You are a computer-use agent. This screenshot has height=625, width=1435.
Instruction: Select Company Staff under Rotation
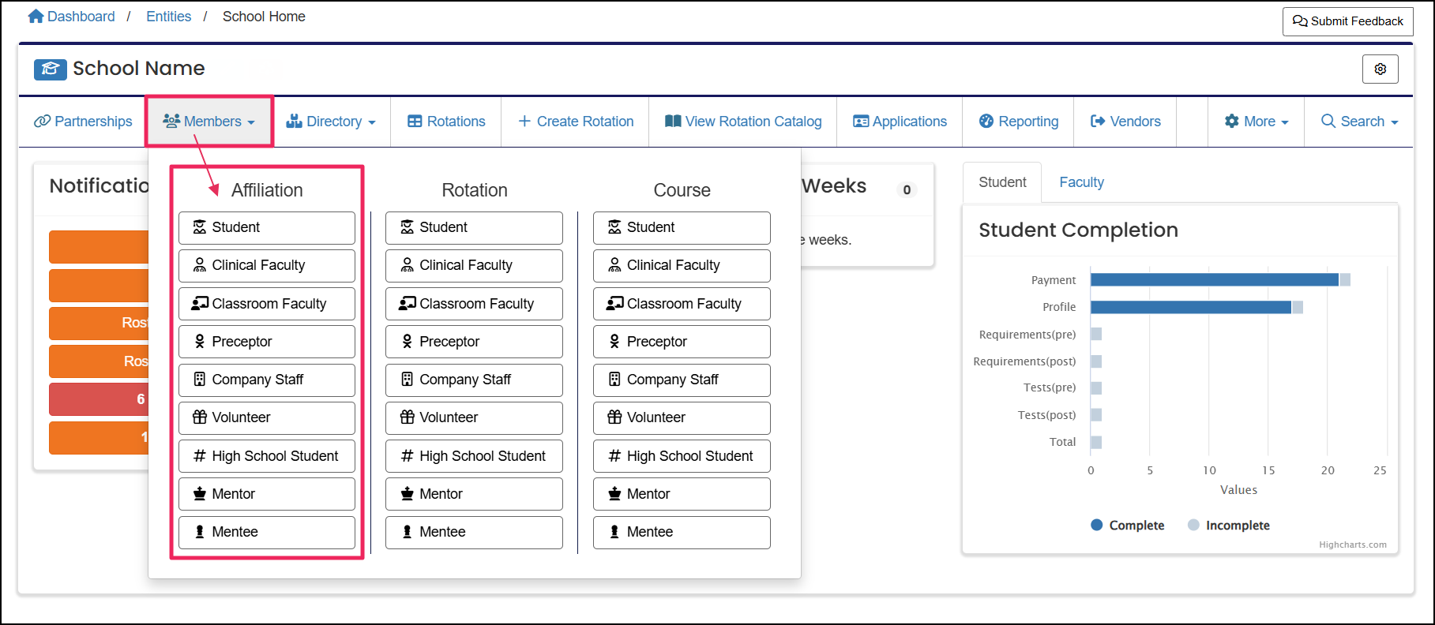click(474, 380)
